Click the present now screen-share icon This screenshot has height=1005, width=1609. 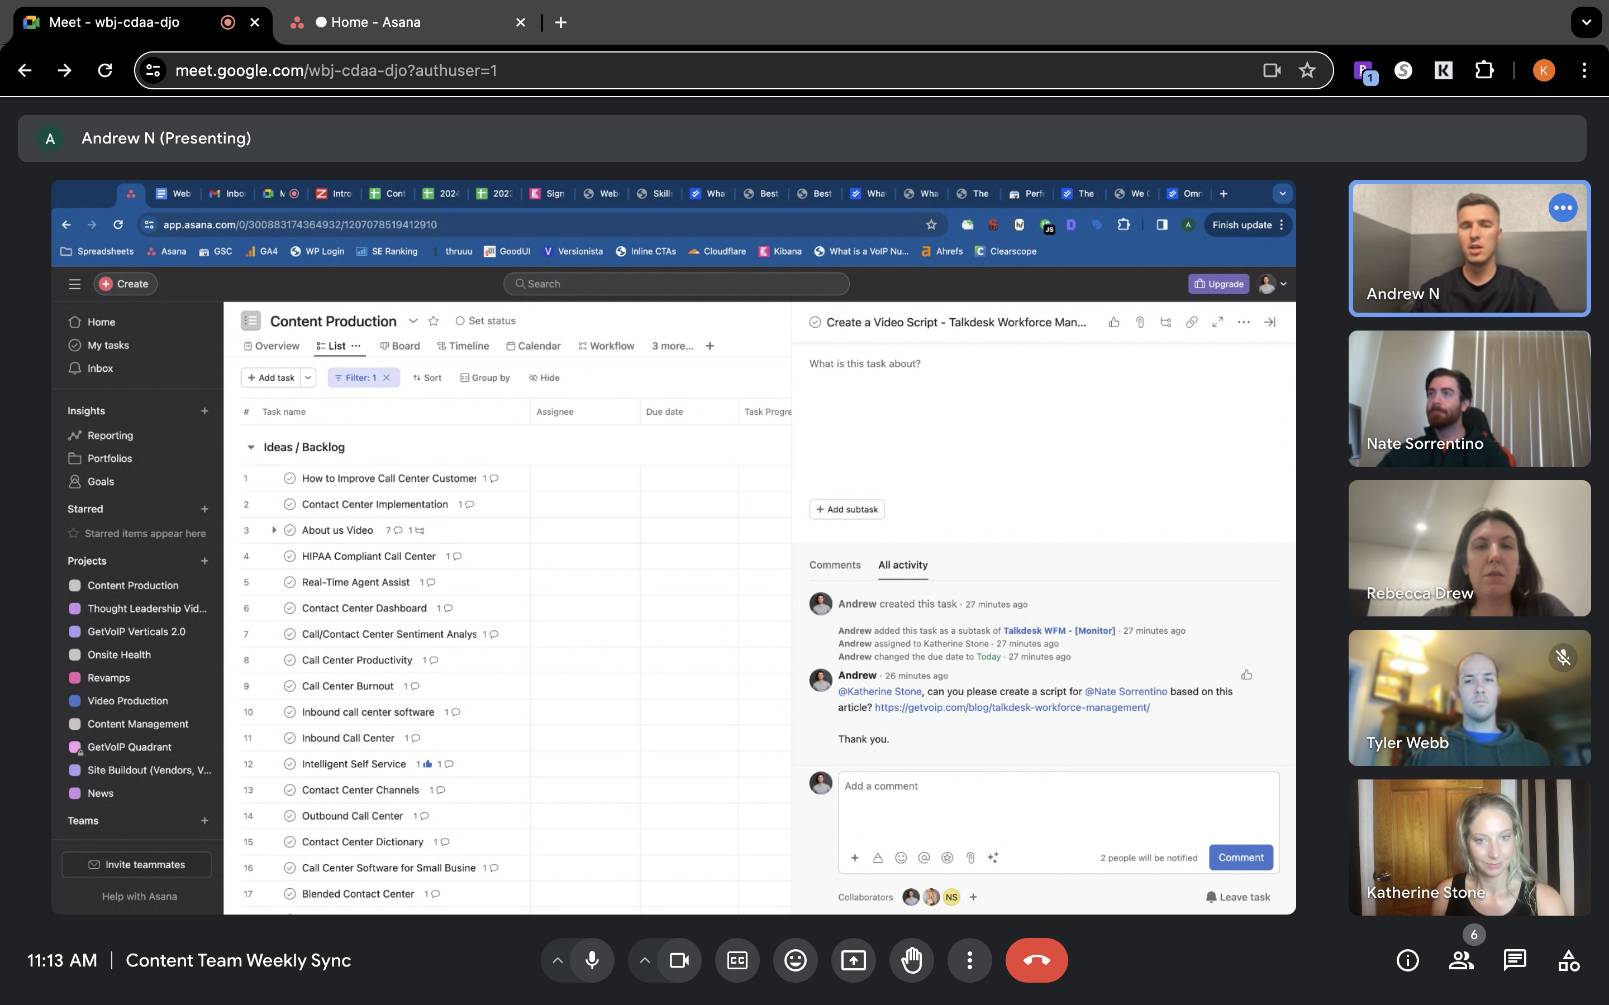click(853, 960)
